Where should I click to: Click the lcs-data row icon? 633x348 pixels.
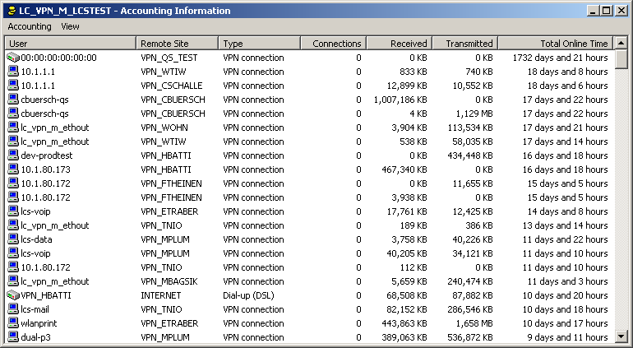(12, 239)
